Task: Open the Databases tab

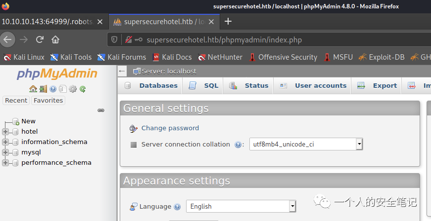Action: [151, 86]
